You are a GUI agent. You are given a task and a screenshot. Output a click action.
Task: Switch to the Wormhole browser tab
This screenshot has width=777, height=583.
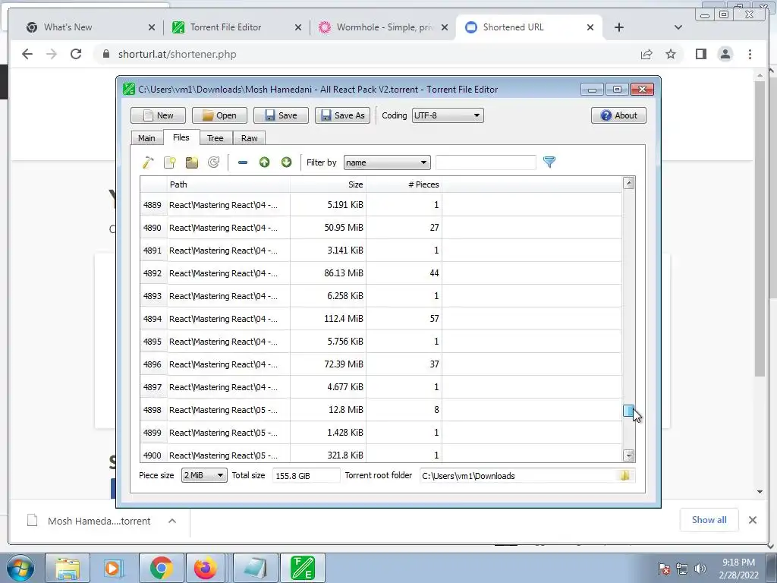[x=383, y=27]
